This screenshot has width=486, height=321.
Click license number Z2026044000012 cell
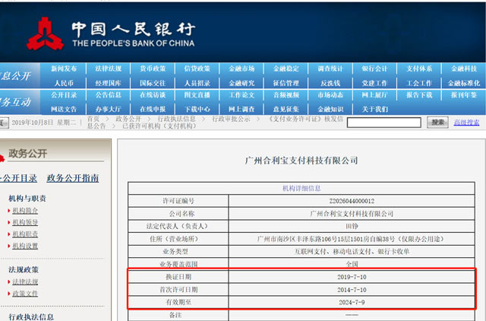tap(352, 201)
